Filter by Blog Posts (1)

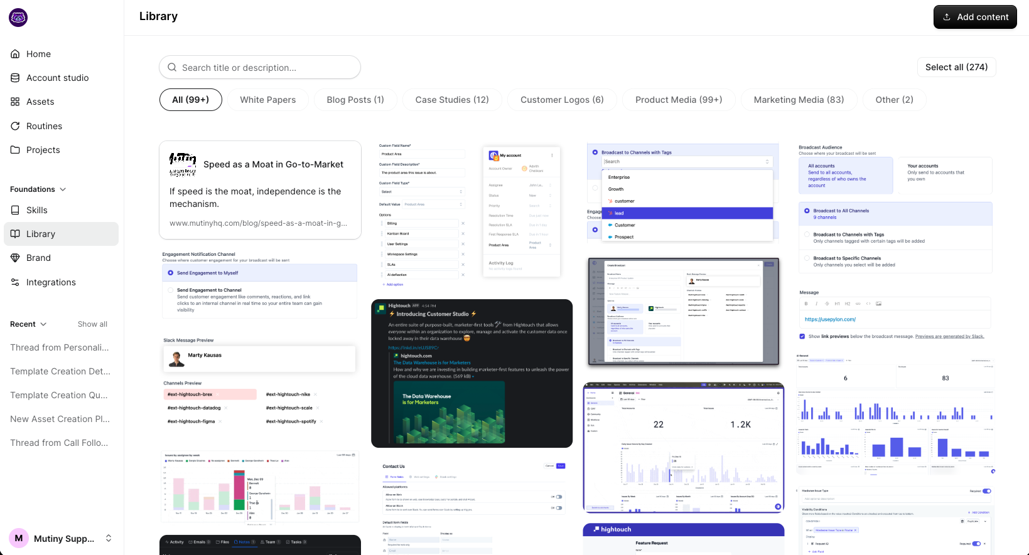coord(355,100)
